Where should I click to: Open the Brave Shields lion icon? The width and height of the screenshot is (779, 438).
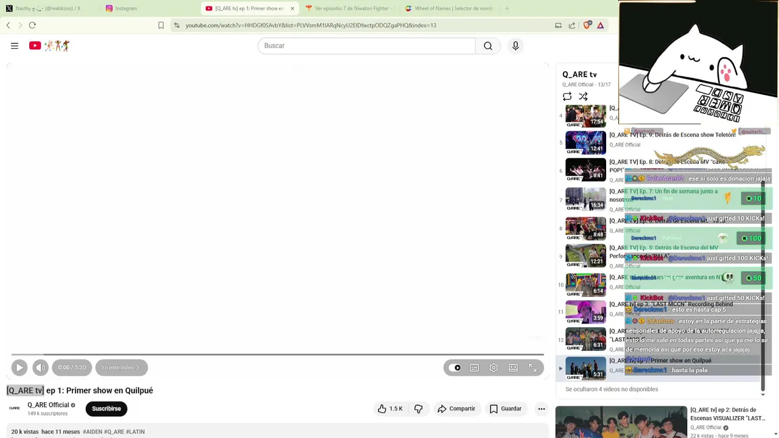click(587, 25)
